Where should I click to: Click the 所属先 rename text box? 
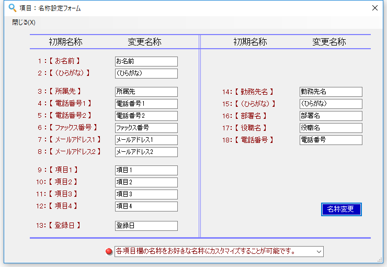146,92
